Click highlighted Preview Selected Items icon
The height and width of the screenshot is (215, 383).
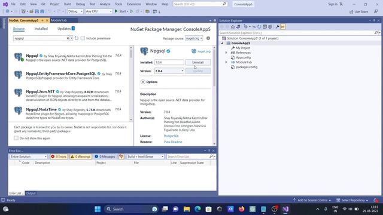[282, 27]
